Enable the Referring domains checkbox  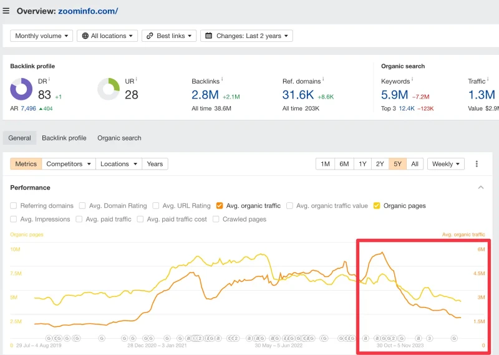[13, 206]
